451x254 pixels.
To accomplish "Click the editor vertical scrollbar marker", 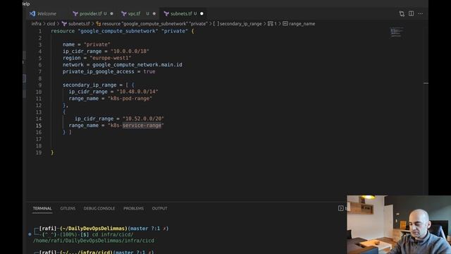I will (426, 83).
